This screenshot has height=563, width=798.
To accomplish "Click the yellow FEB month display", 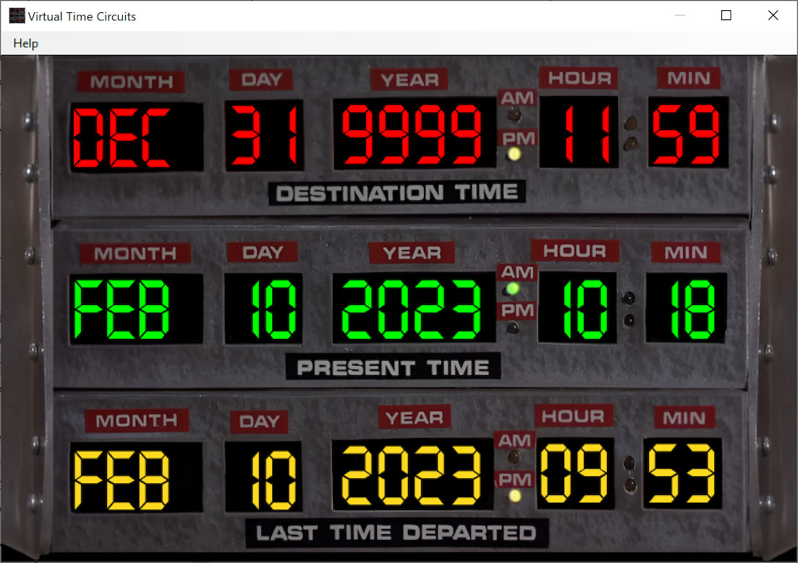I will (x=136, y=477).
